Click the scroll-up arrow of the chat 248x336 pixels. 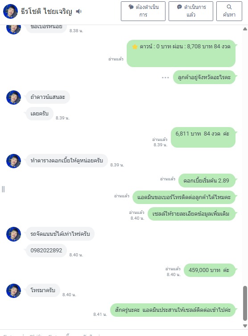[245, 29]
